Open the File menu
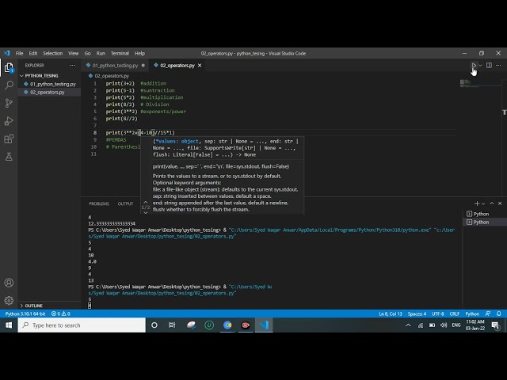Viewport: 507px width, 380px height. pos(19,53)
